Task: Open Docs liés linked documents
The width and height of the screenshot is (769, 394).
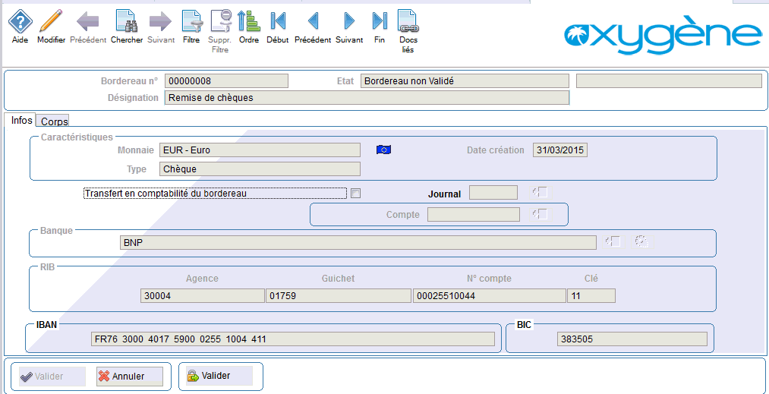Action: point(407,21)
